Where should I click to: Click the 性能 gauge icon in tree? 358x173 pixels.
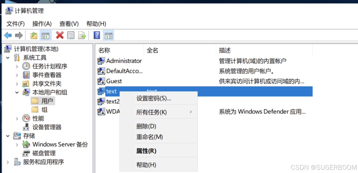[x=26, y=118]
